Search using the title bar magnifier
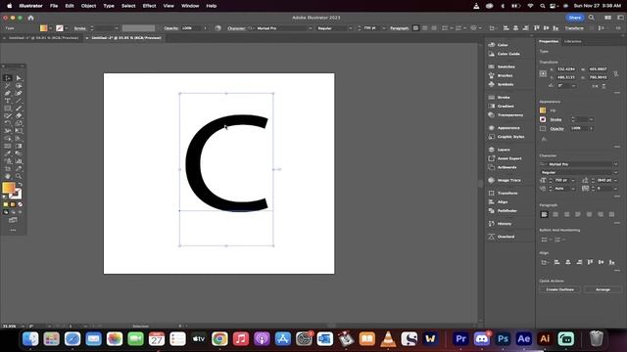This screenshot has width=627, height=352. pyautogui.click(x=592, y=18)
